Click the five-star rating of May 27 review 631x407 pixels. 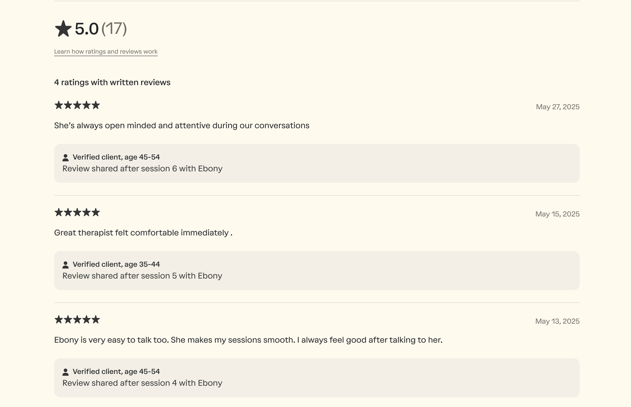(77, 105)
